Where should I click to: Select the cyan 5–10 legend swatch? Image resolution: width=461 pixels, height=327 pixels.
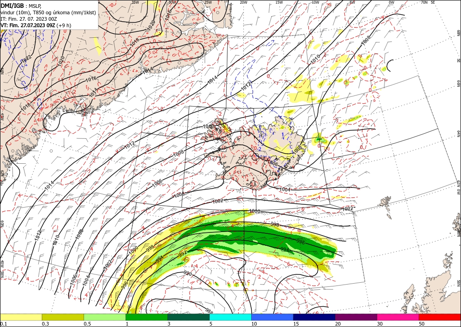click(x=230, y=317)
